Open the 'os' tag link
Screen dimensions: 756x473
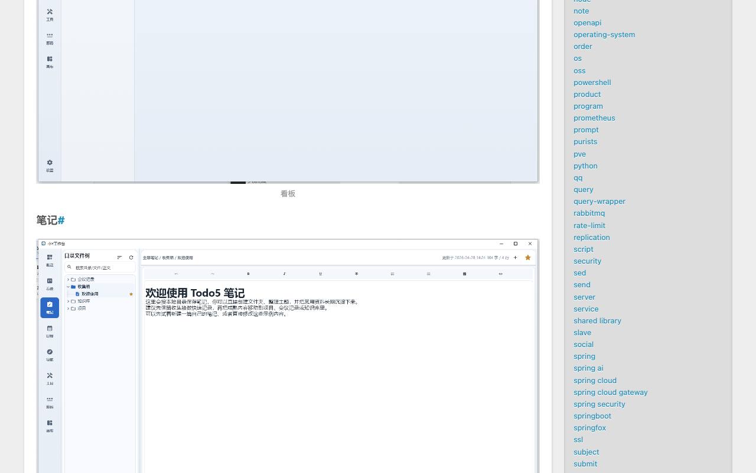pos(578,58)
